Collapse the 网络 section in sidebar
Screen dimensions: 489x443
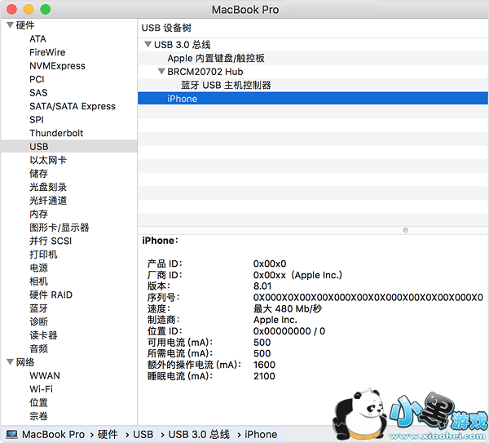pyautogui.click(x=10, y=362)
